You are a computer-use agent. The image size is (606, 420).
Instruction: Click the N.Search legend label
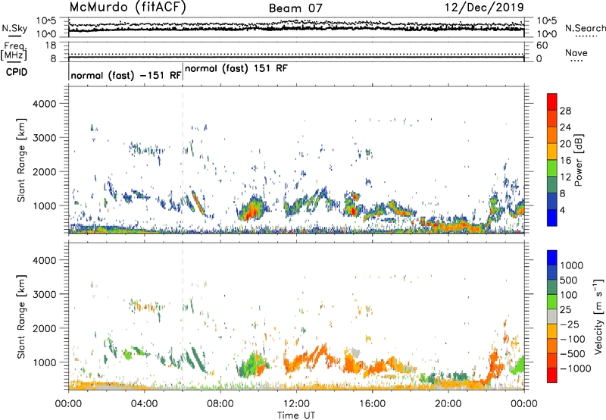click(x=585, y=28)
